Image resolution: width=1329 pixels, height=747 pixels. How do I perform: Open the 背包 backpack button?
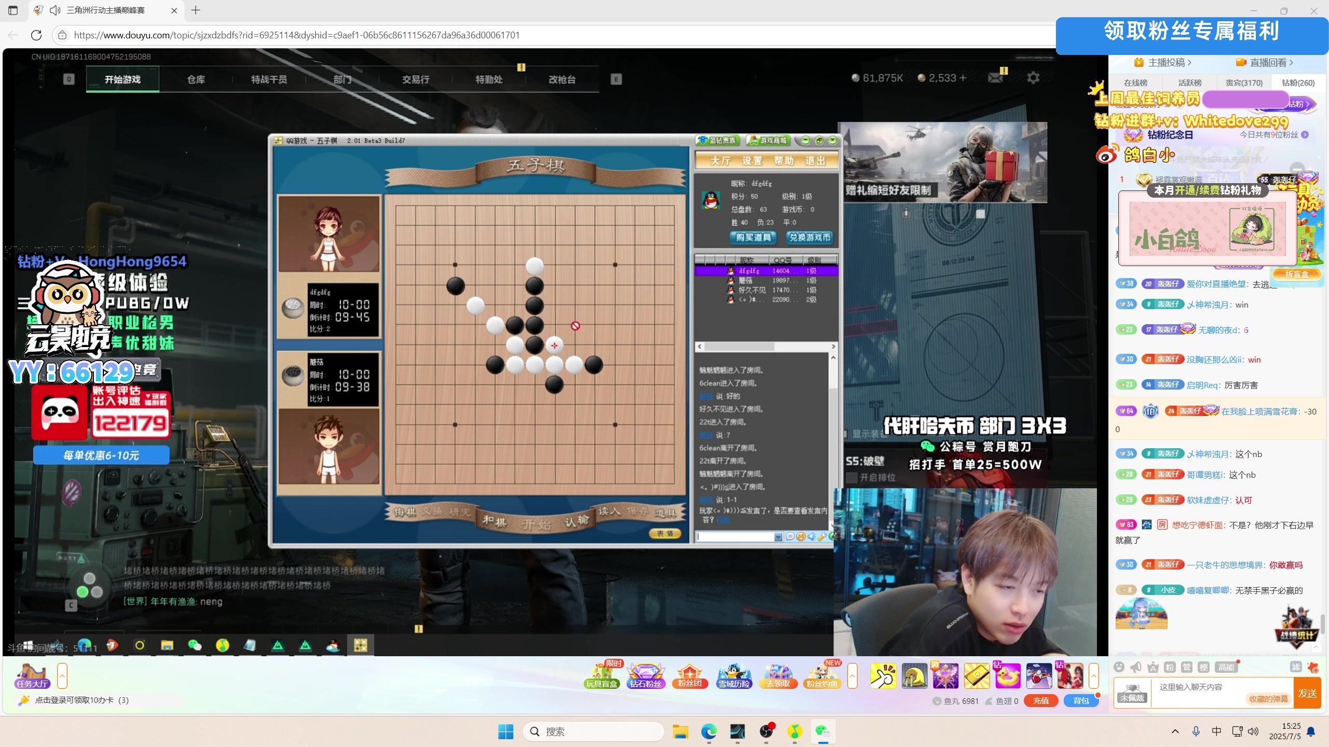point(1081,700)
